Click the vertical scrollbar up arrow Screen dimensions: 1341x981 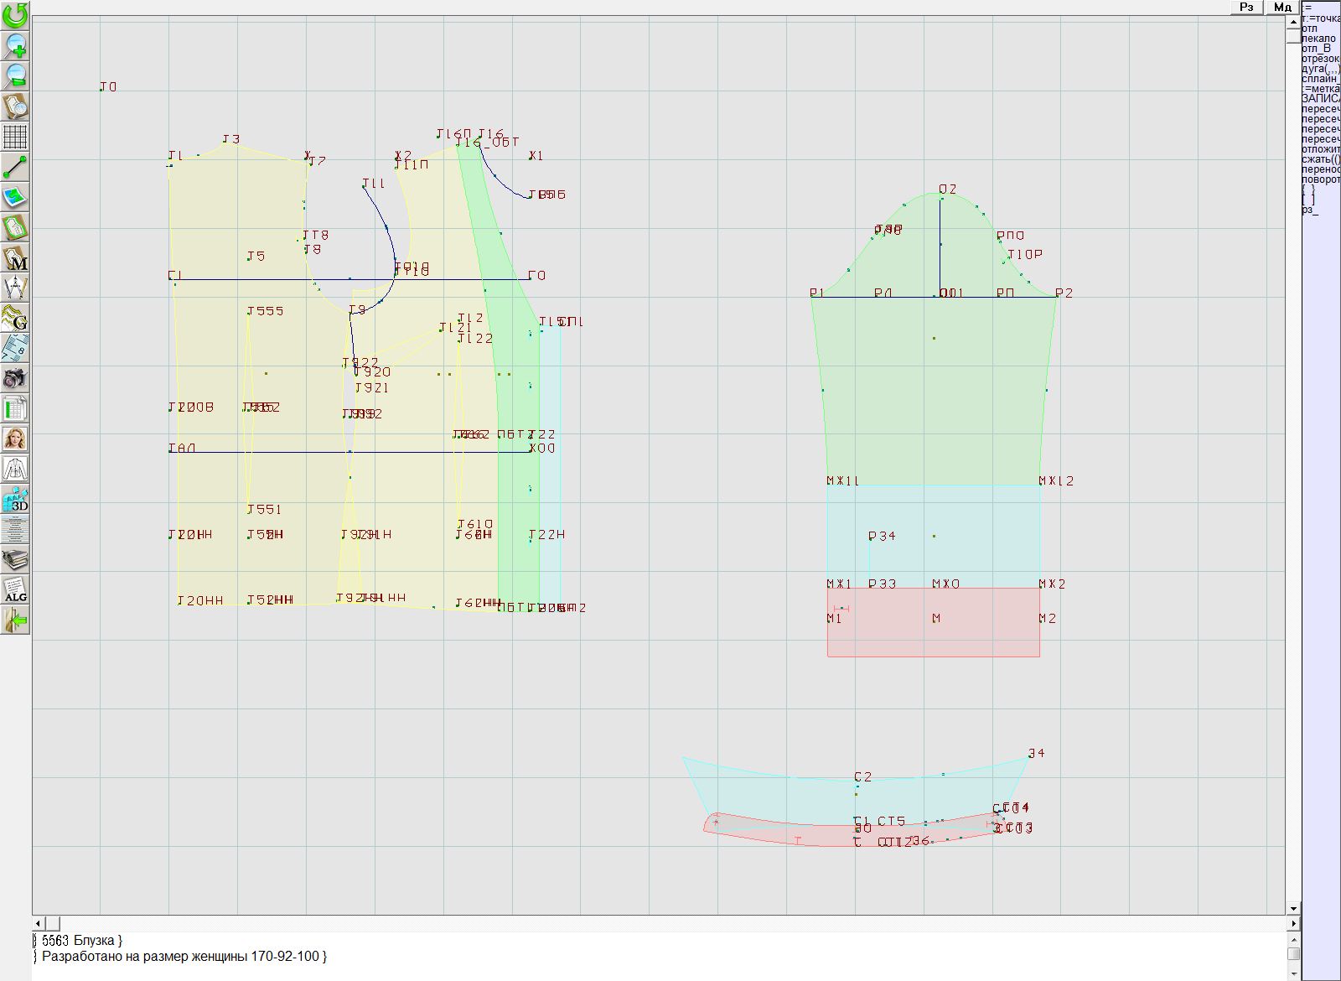pyautogui.click(x=1293, y=21)
